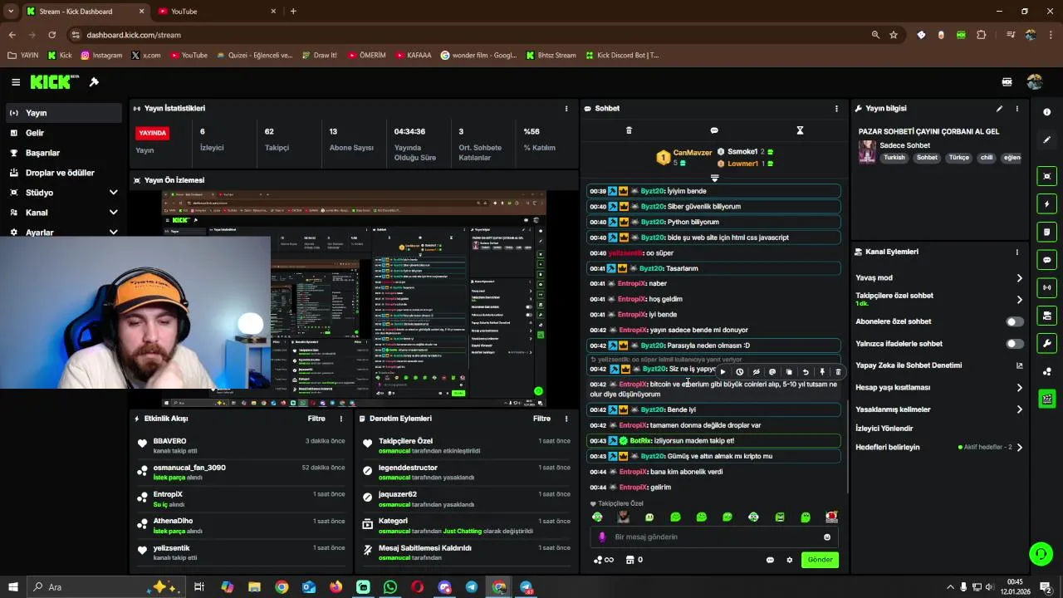Open the Kick Discord Bot bookmark
The image size is (1063, 598).
[622, 56]
